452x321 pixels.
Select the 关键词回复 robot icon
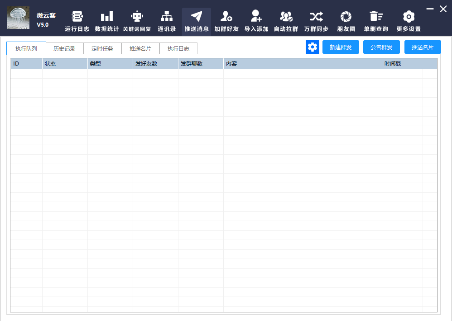tap(137, 17)
